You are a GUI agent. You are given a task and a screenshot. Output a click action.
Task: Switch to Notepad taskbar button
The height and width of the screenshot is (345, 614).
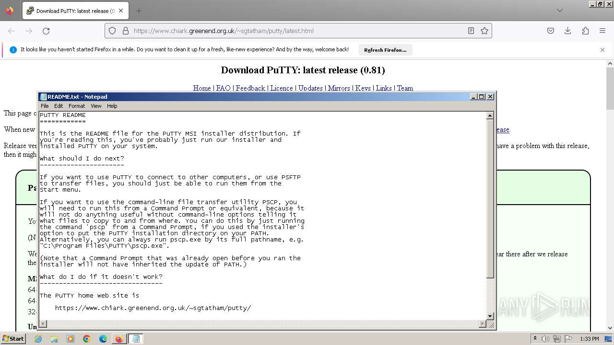(136, 339)
